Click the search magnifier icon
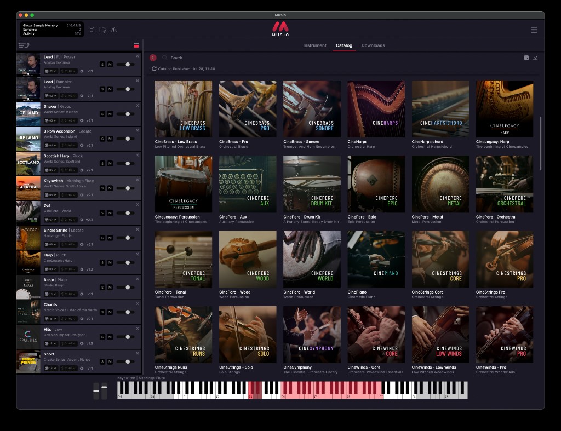This screenshot has width=561, height=431. point(164,58)
